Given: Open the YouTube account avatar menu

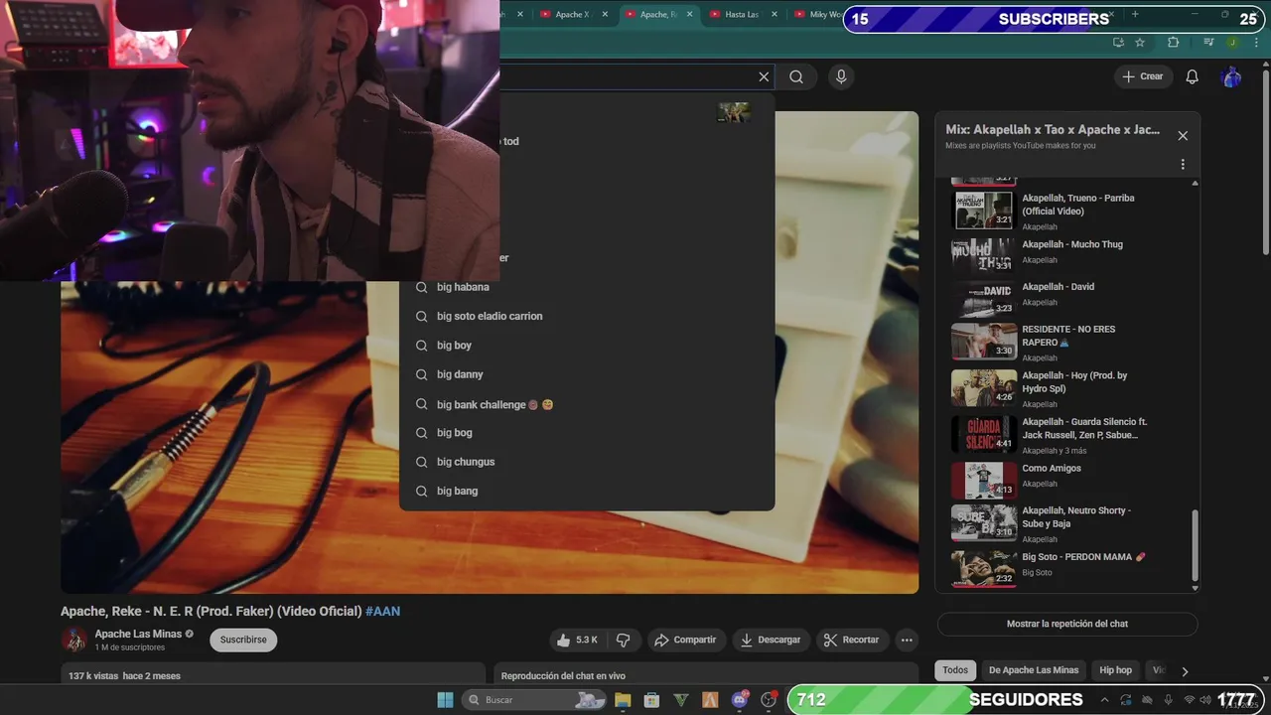Looking at the screenshot, I should 1231,76.
